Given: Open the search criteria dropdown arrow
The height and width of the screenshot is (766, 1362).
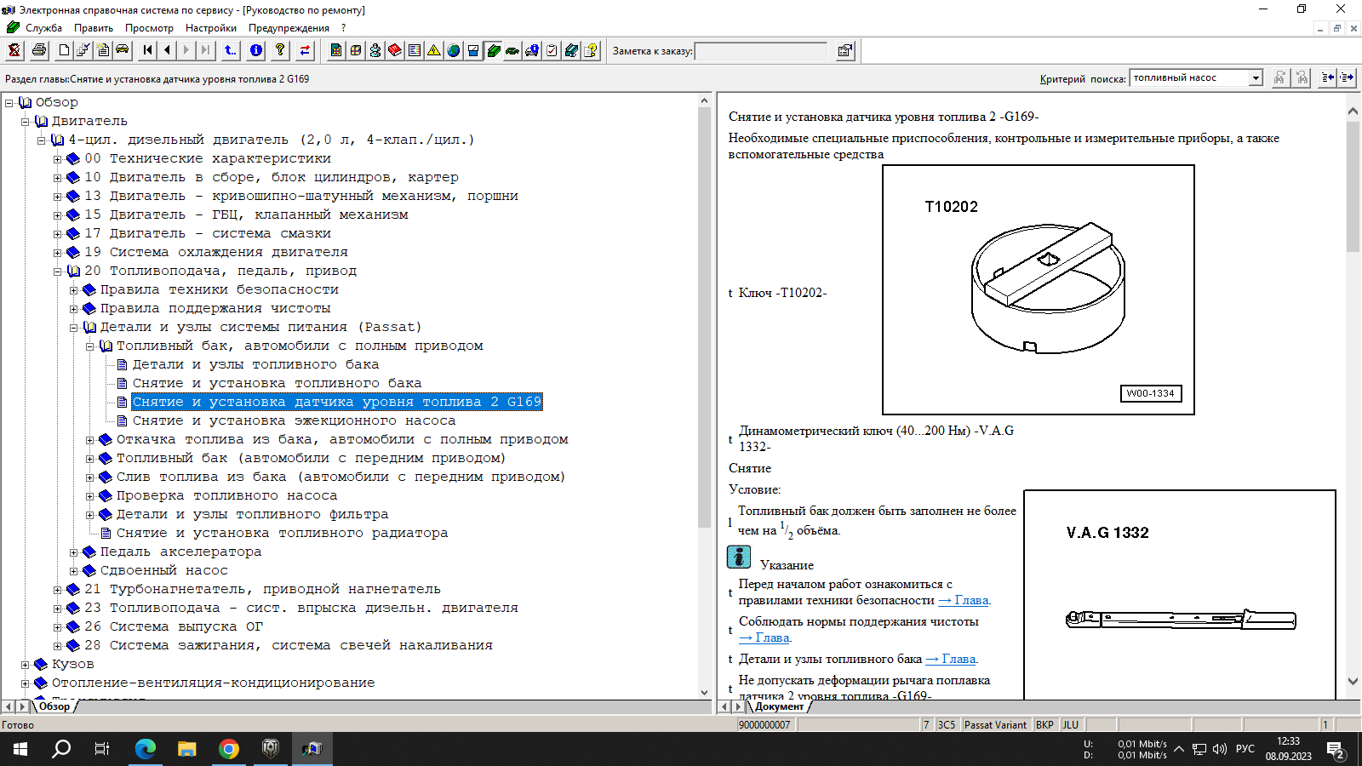Looking at the screenshot, I should click(1256, 78).
